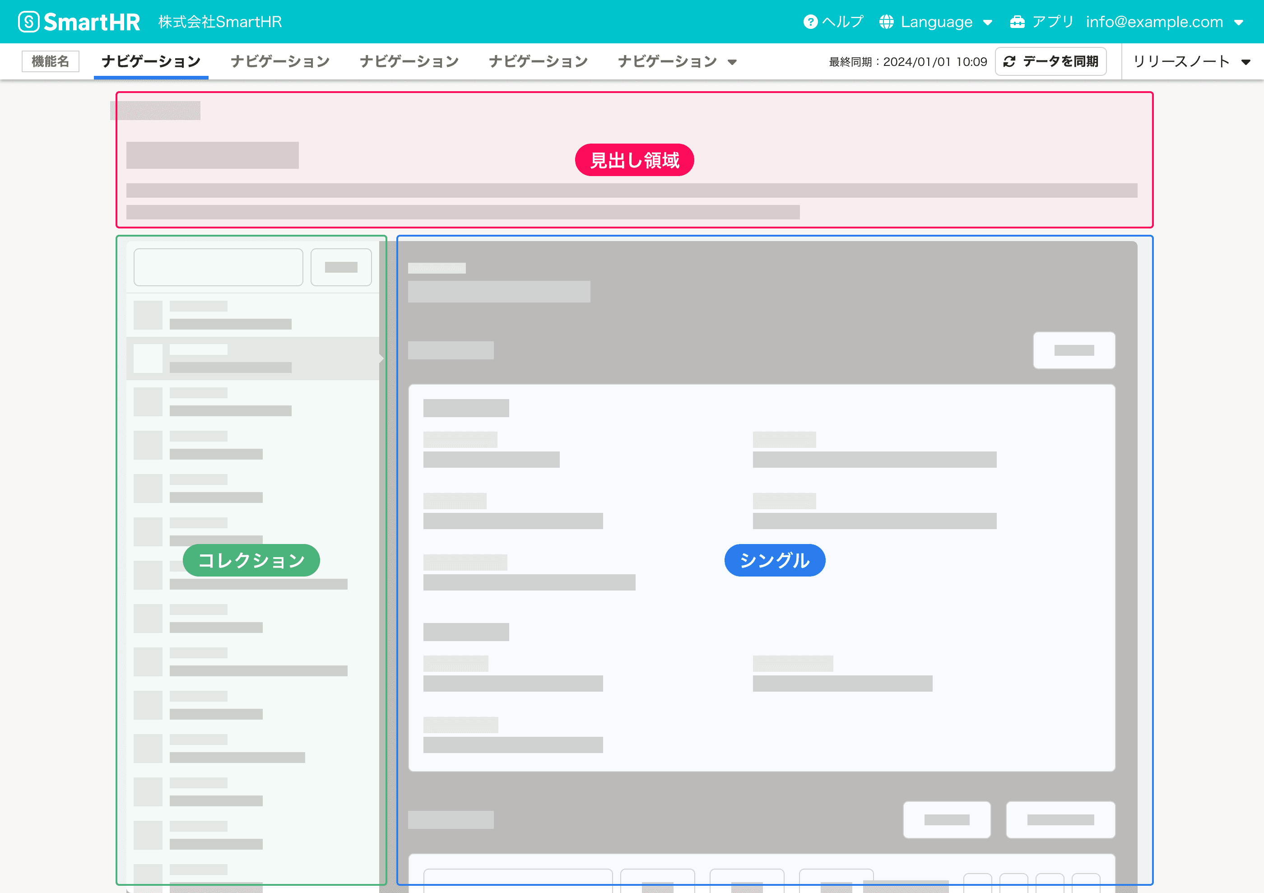1264x893 pixels.
Task: Click the globe icon next to Language
Action: [886, 22]
